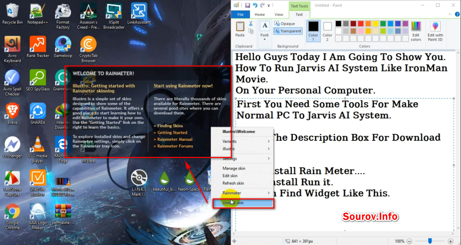Collapse the Paint ribbon with the chevron
This screenshot has height=245, width=461.
coord(450,15)
